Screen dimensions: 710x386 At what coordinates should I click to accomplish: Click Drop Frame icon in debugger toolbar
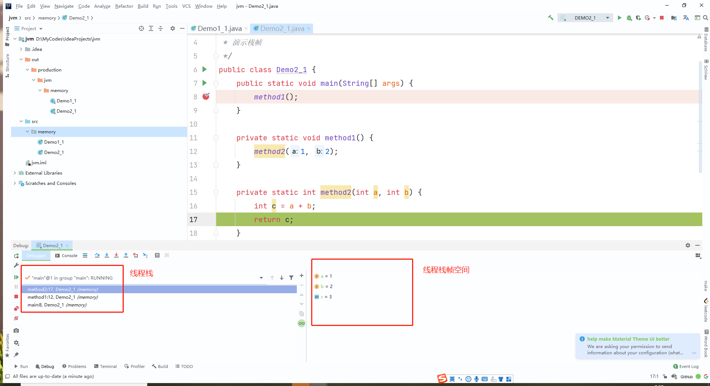click(x=136, y=255)
